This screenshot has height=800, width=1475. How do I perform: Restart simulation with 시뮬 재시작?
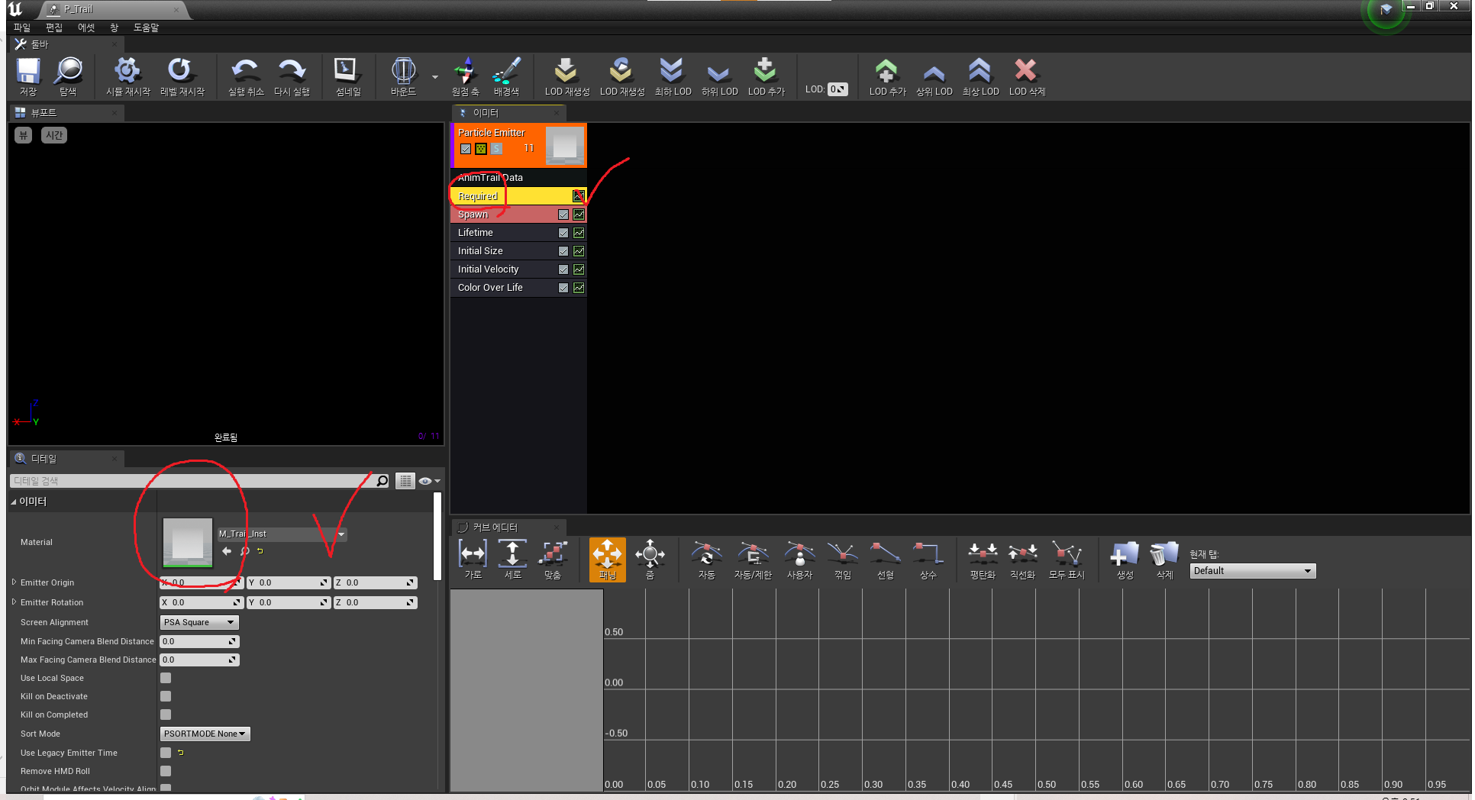click(127, 77)
